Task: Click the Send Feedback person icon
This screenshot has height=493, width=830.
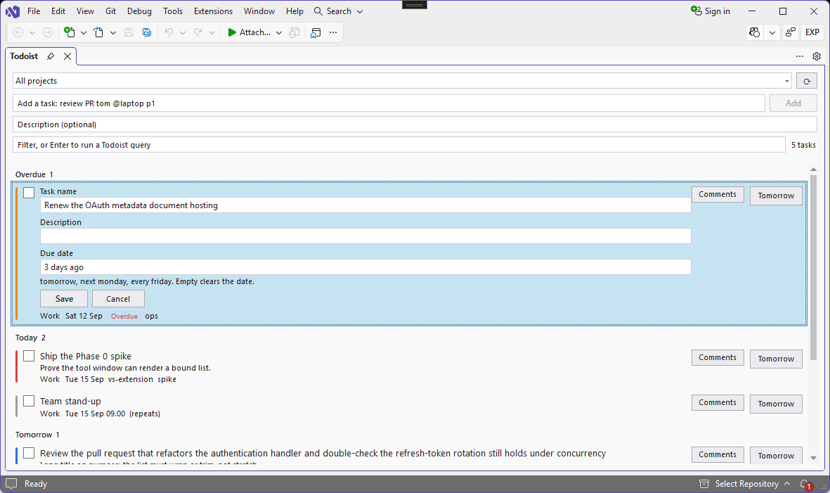Action: pos(791,32)
